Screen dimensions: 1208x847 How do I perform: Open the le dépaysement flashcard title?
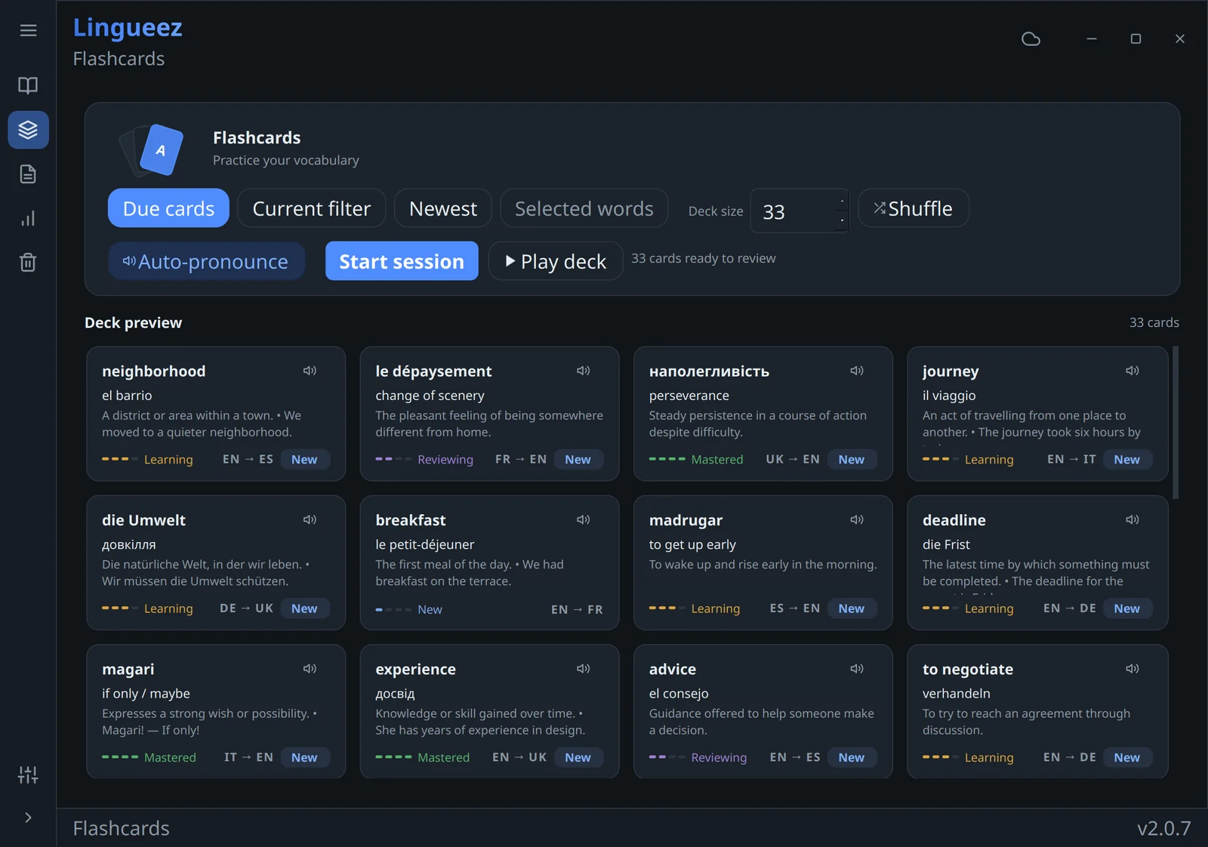[433, 371]
